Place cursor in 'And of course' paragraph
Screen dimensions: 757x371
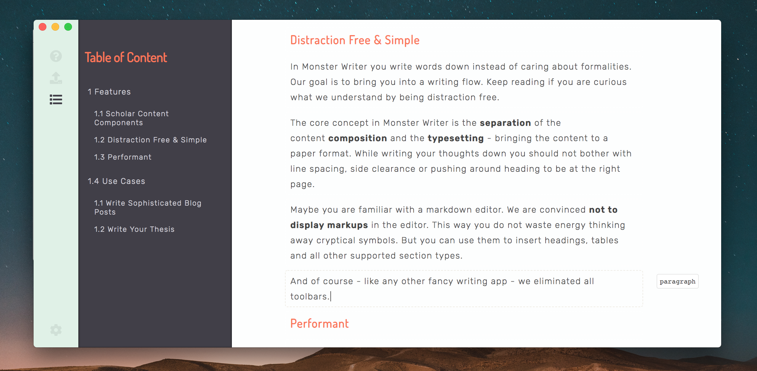click(x=464, y=289)
